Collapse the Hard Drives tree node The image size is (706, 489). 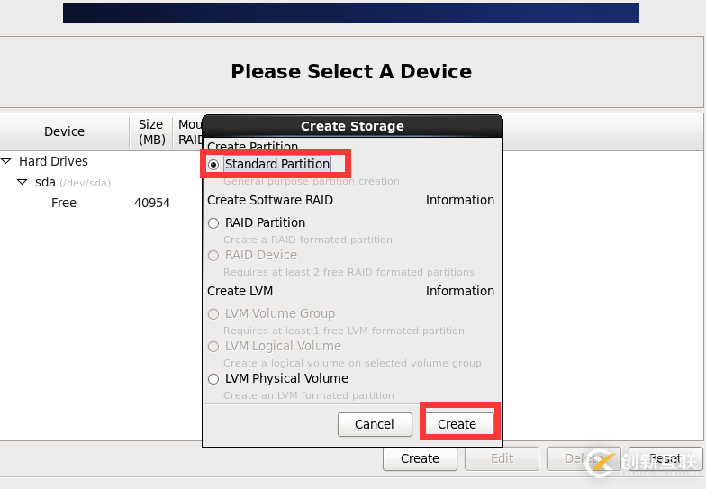(6, 161)
